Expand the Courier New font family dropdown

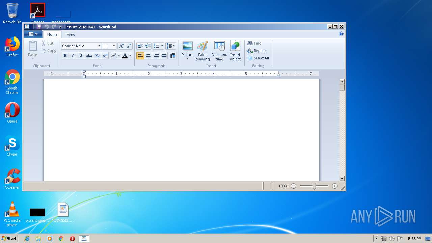coord(99,46)
